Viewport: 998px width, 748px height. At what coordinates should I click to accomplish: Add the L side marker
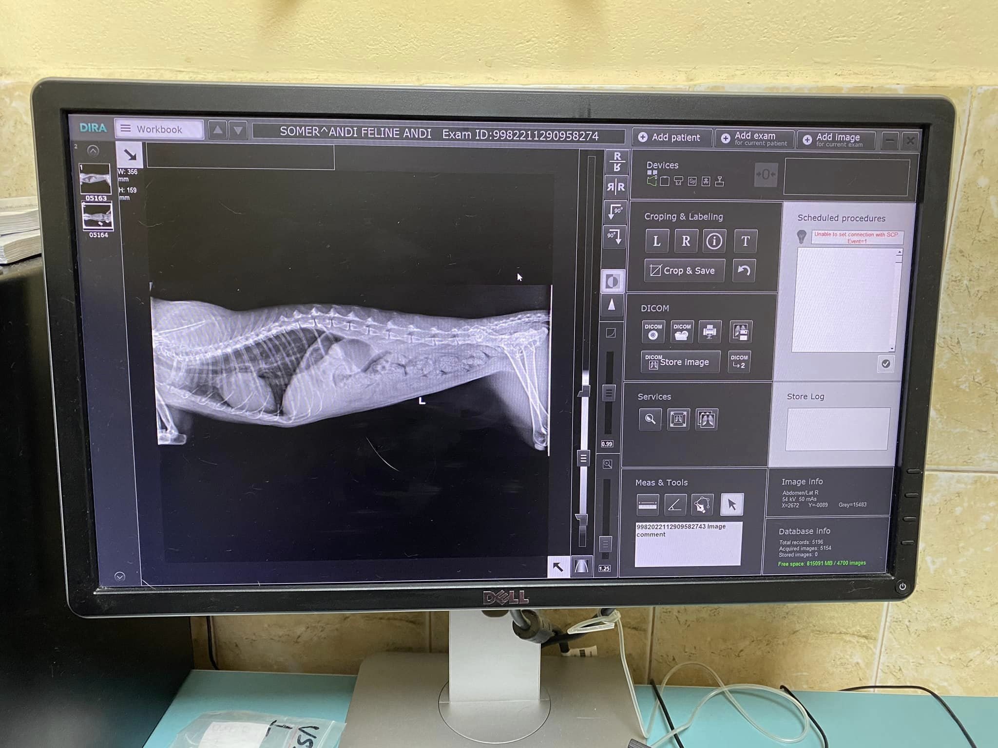(657, 241)
